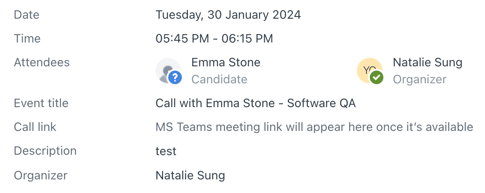Click Natalie Sung in the Organizer field
Screen dimensions: 485x193
pyautogui.click(x=190, y=176)
